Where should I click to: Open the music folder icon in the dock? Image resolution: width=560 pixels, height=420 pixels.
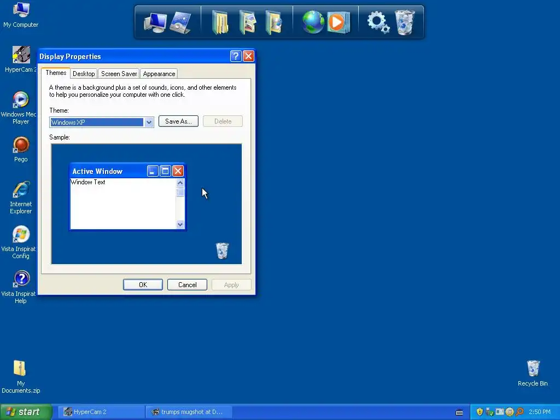(274, 22)
